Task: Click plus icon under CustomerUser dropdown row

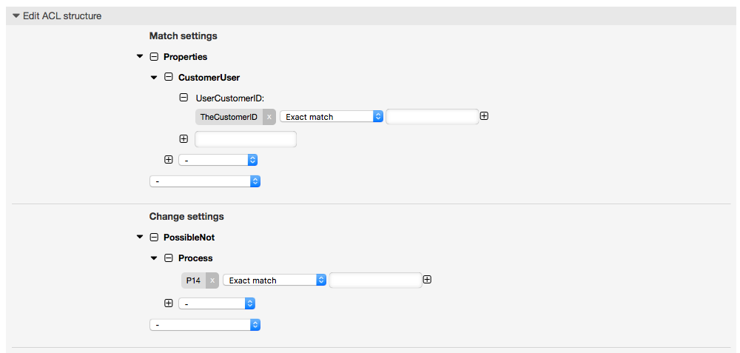Action: click(x=169, y=159)
